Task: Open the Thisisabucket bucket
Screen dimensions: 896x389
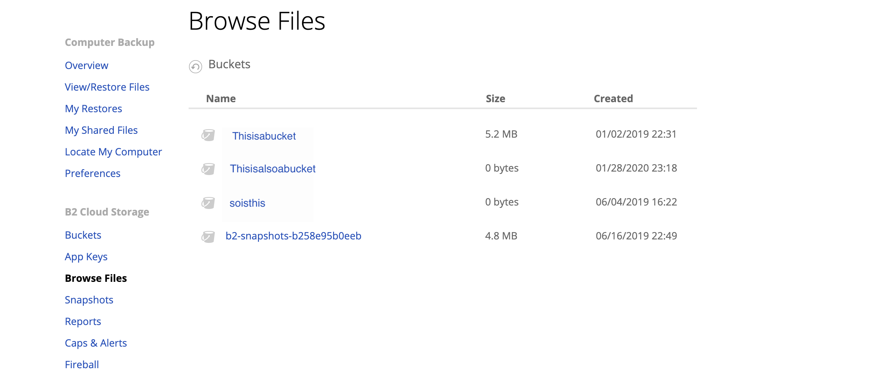Action: click(264, 136)
